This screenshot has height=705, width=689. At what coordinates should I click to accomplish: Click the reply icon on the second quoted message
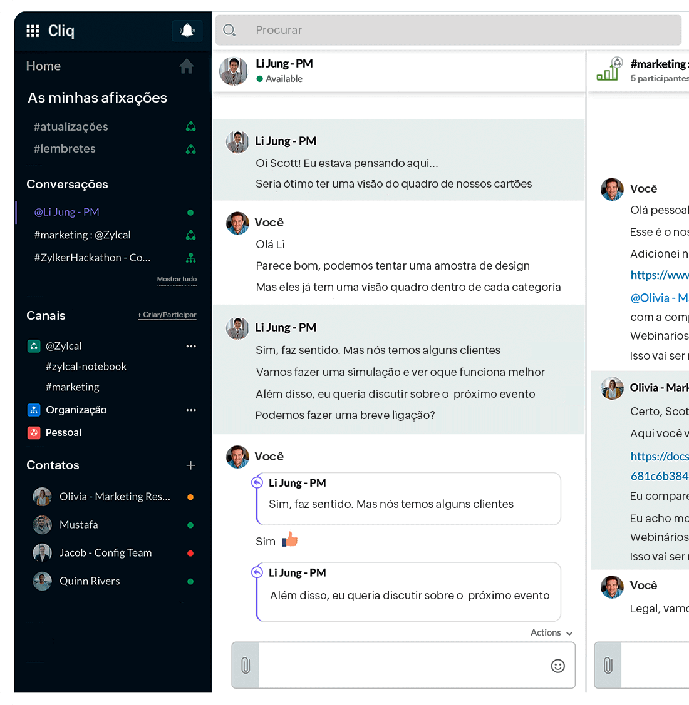[257, 572]
